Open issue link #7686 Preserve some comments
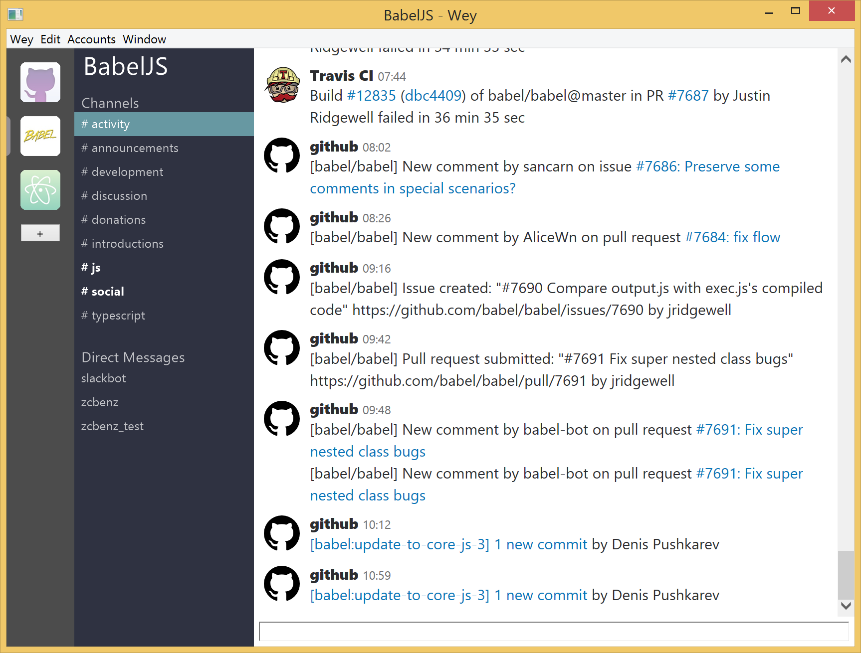This screenshot has height=653, width=861. [x=708, y=166]
